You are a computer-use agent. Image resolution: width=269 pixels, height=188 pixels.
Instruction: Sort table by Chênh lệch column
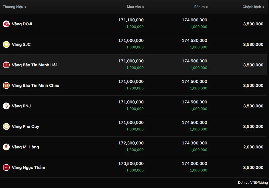click(x=253, y=7)
